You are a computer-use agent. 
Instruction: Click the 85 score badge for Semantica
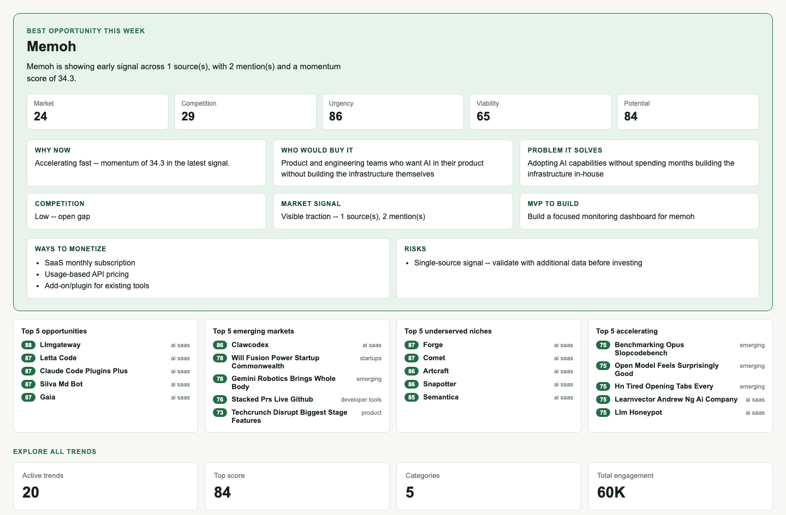(412, 397)
